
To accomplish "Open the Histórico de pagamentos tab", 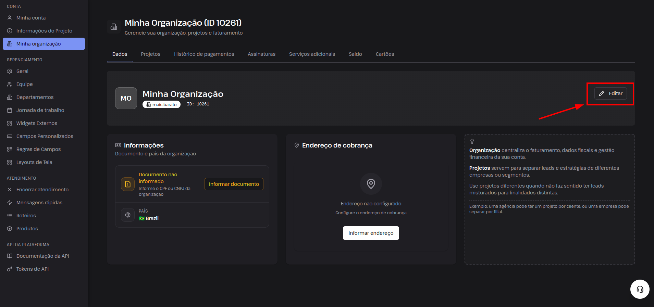I will 204,54.
